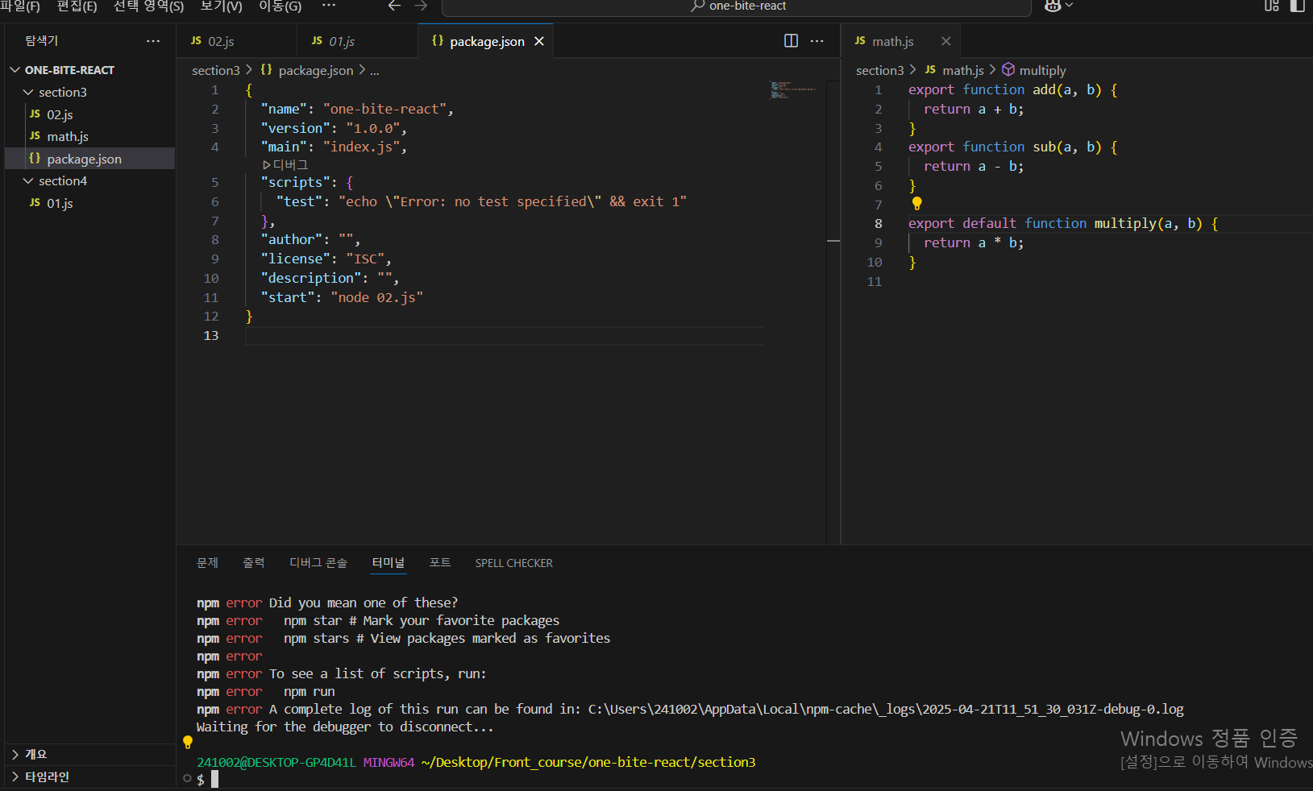The height and width of the screenshot is (791, 1313).
Task: Click line number 13 in package.json
Action: [211, 336]
